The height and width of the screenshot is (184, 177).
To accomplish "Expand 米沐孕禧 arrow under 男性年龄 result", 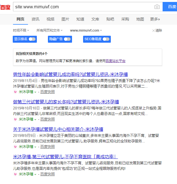I will point(35,92).
